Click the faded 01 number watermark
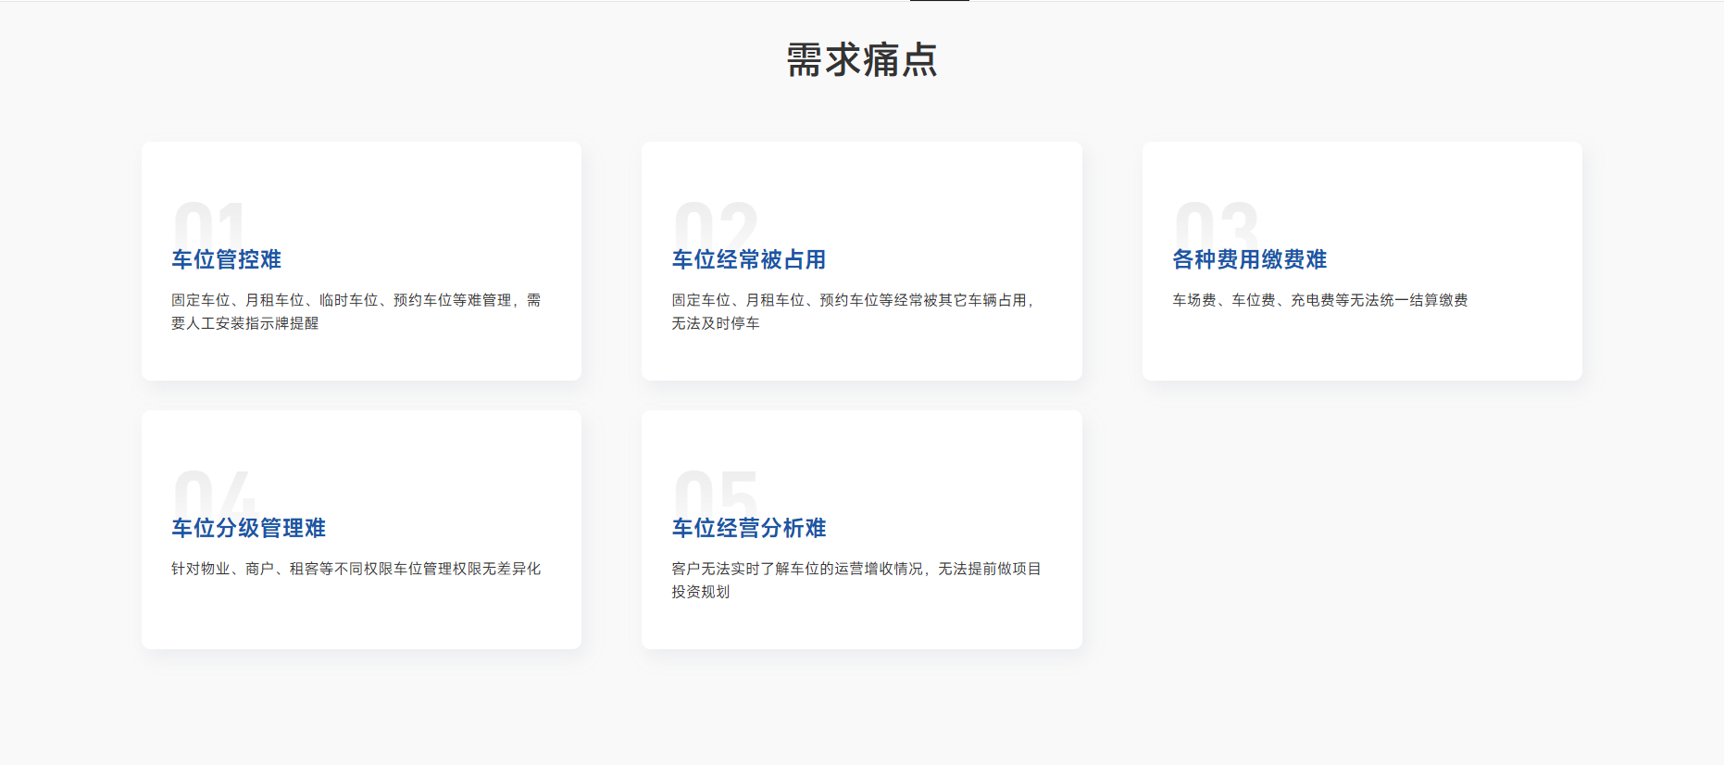Image resolution: width=1724 pixels, height=765 pixels. point(209,222)
